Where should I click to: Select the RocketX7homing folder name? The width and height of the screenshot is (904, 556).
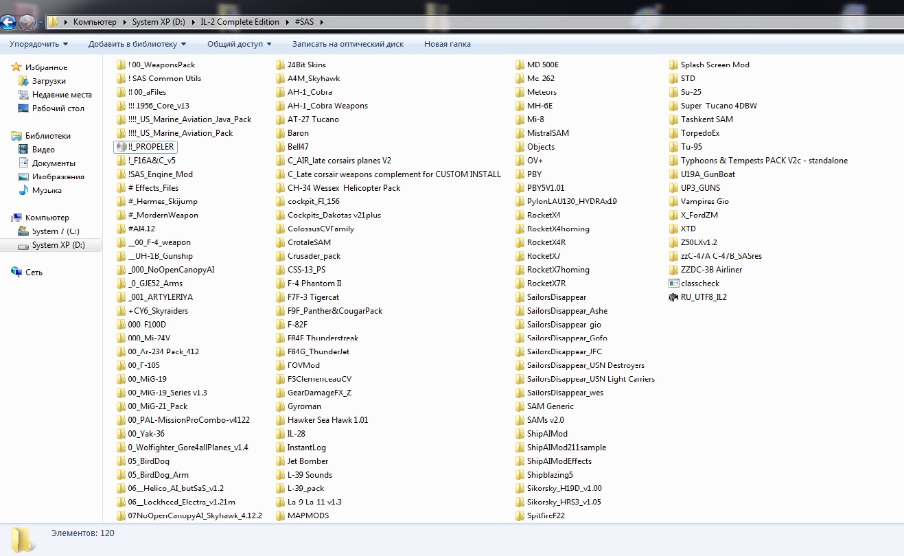tap(558, 270)
